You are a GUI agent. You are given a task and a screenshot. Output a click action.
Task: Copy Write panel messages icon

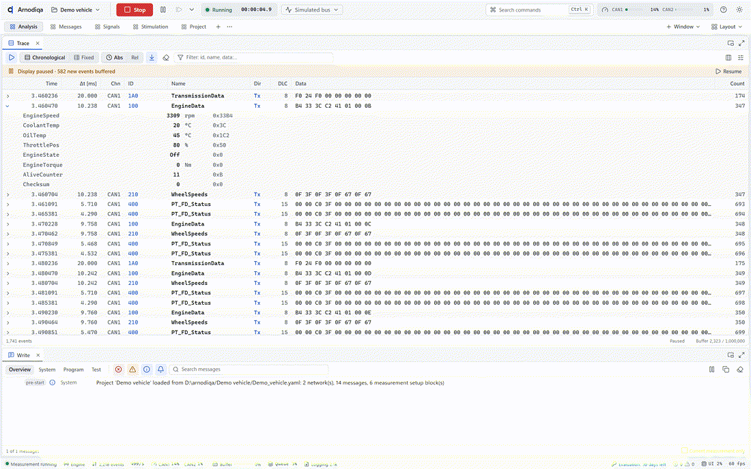726,369
